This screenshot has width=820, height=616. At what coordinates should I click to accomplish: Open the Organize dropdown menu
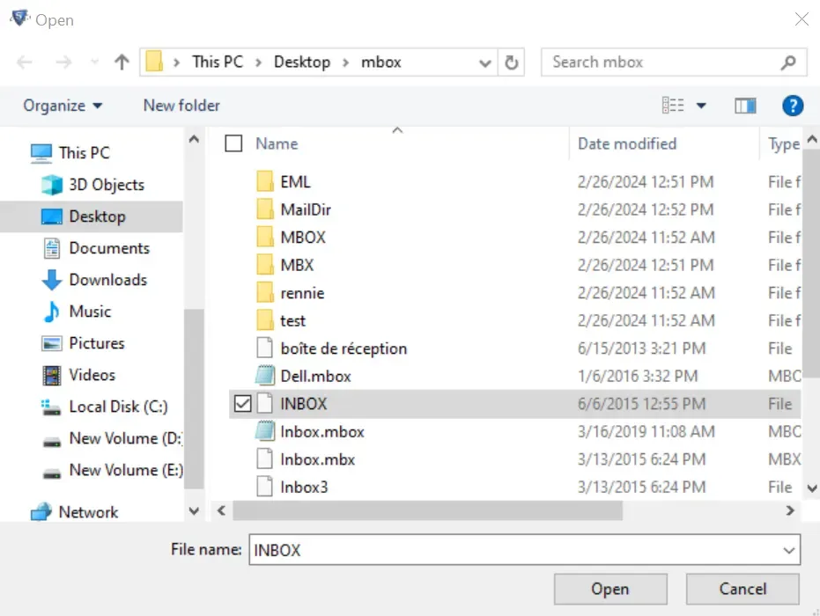62,105
